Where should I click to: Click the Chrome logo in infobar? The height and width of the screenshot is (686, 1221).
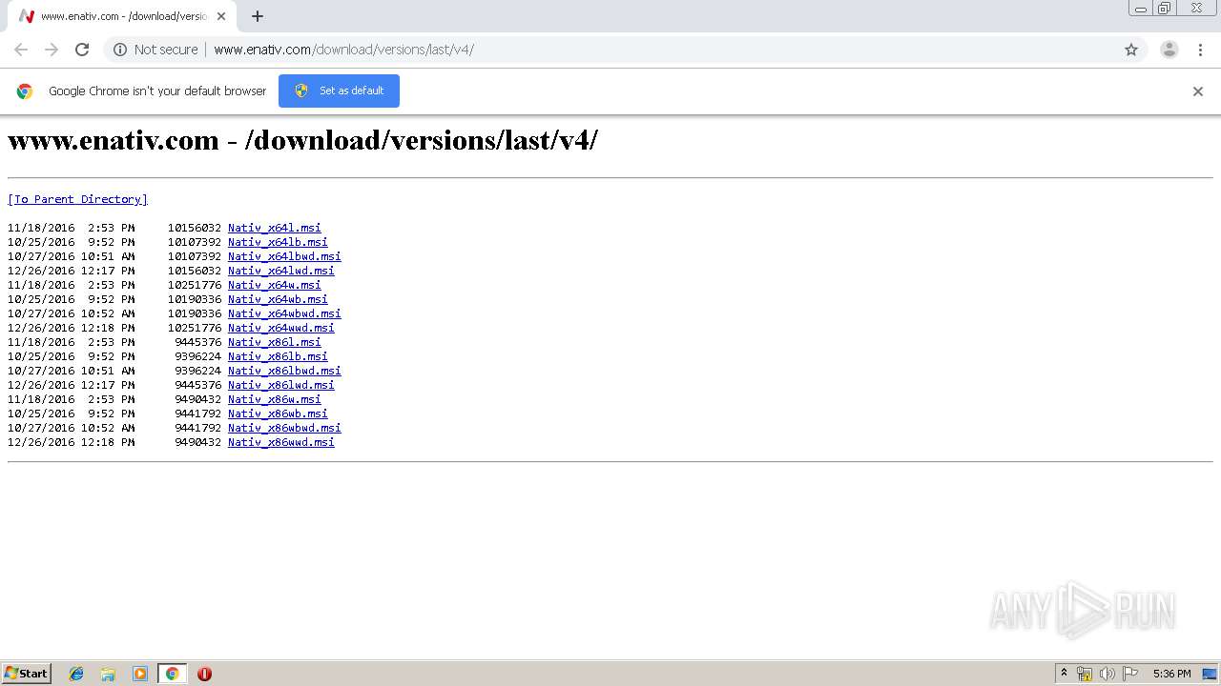click(x=25, y=91)
